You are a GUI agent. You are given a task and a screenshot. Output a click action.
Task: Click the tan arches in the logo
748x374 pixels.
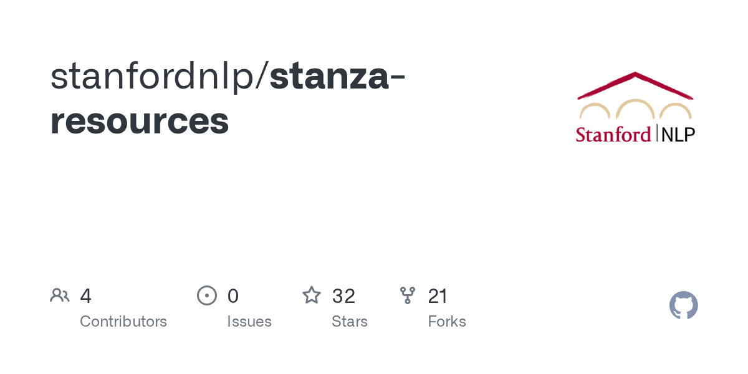[x=635, y=111]
